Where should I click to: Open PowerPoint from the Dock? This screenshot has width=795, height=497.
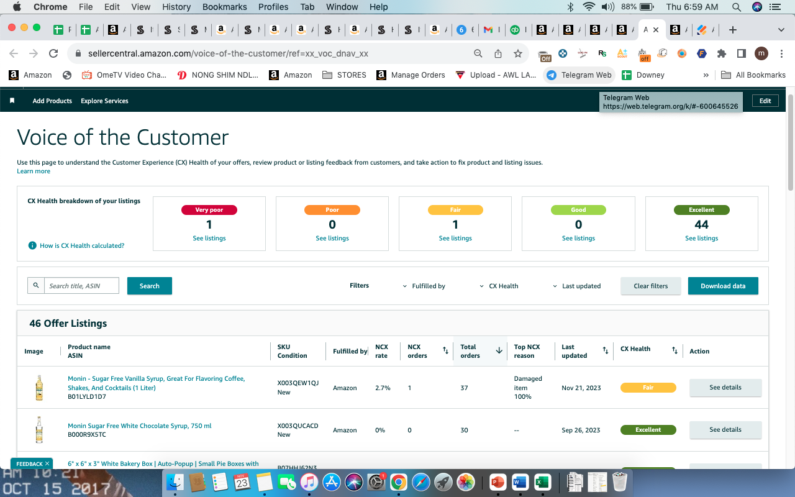click(x=497, y=481)
